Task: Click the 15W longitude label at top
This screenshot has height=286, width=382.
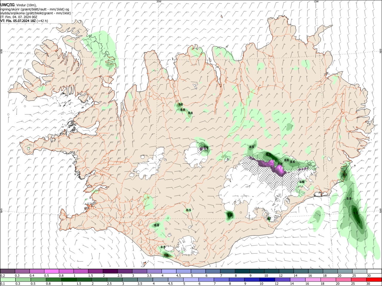Action: click(x=316, y=1)
